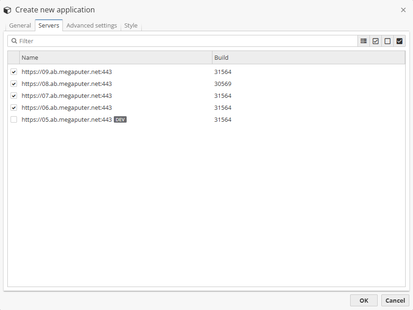
Task: Click the Cancel button
Action: coord(395,300)
